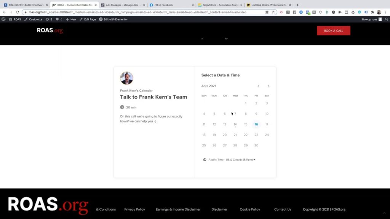Open the New content menu in admin bar

click(x=71, y=19)
